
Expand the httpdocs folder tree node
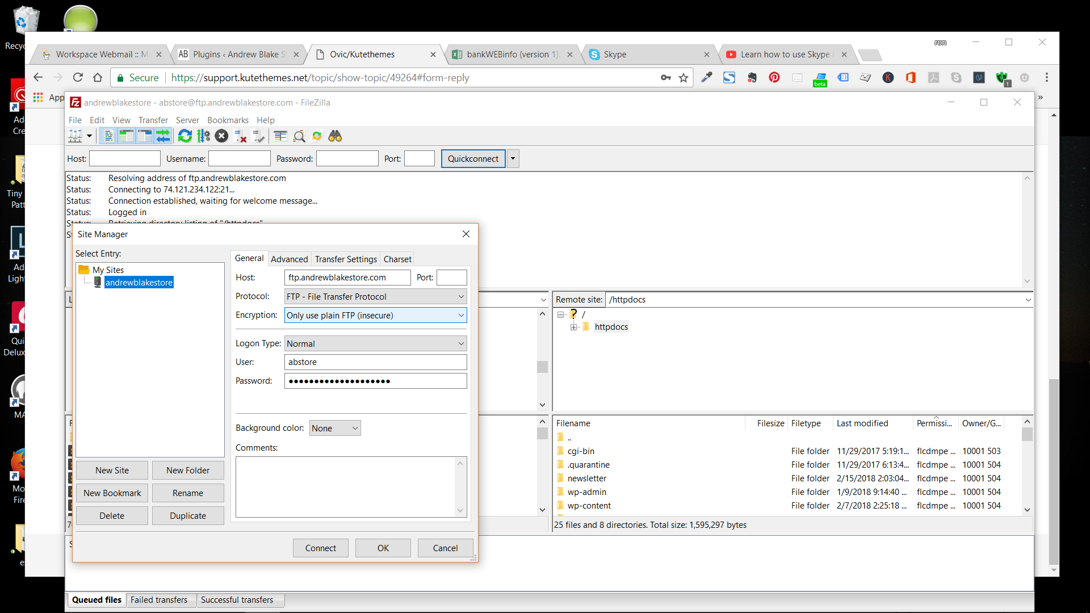click(573, 327)
